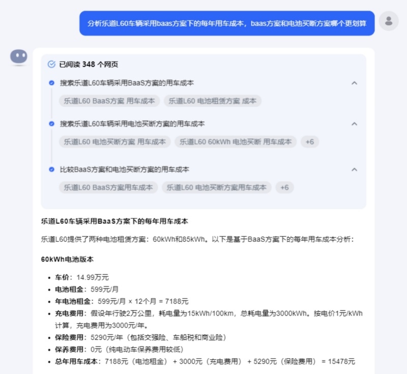Screen dimensions: 407x374
Task: Click the 保险费用: 5290元/年 line
Action: (x=141, y=337)
